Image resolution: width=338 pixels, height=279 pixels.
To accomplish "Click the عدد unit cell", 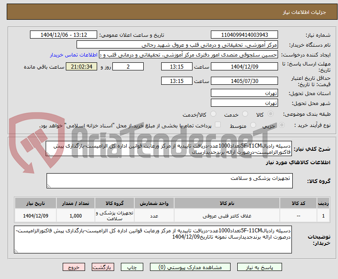I will [x=154, y=215].
